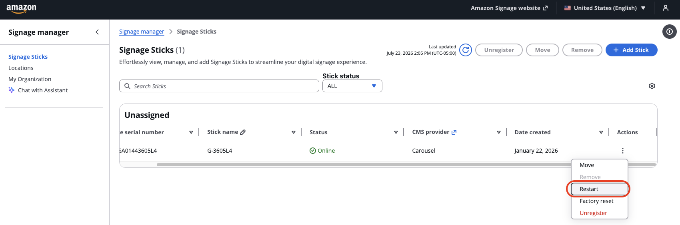
Task: Click the Amazon logo
Action: point(21,9)
